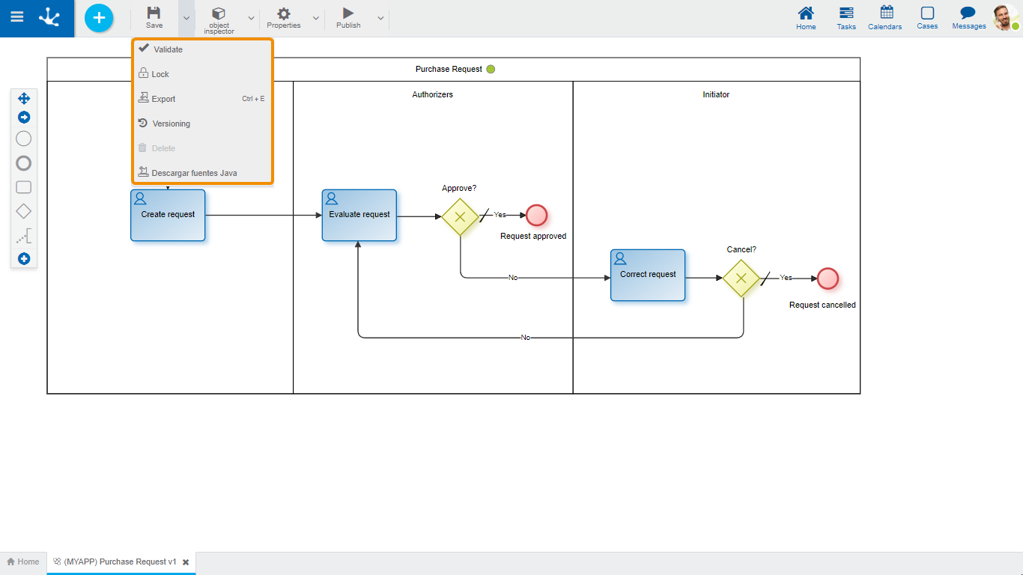Close the Purchase Request v1 tab
Screen dimensions: 1023x575
(186, 562)
